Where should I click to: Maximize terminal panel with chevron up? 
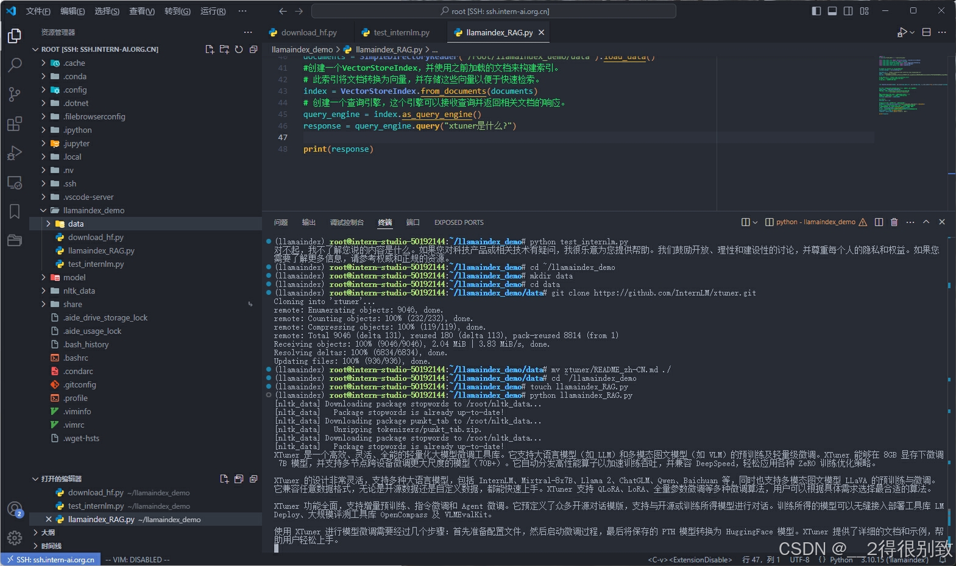(x=926, y=222)
